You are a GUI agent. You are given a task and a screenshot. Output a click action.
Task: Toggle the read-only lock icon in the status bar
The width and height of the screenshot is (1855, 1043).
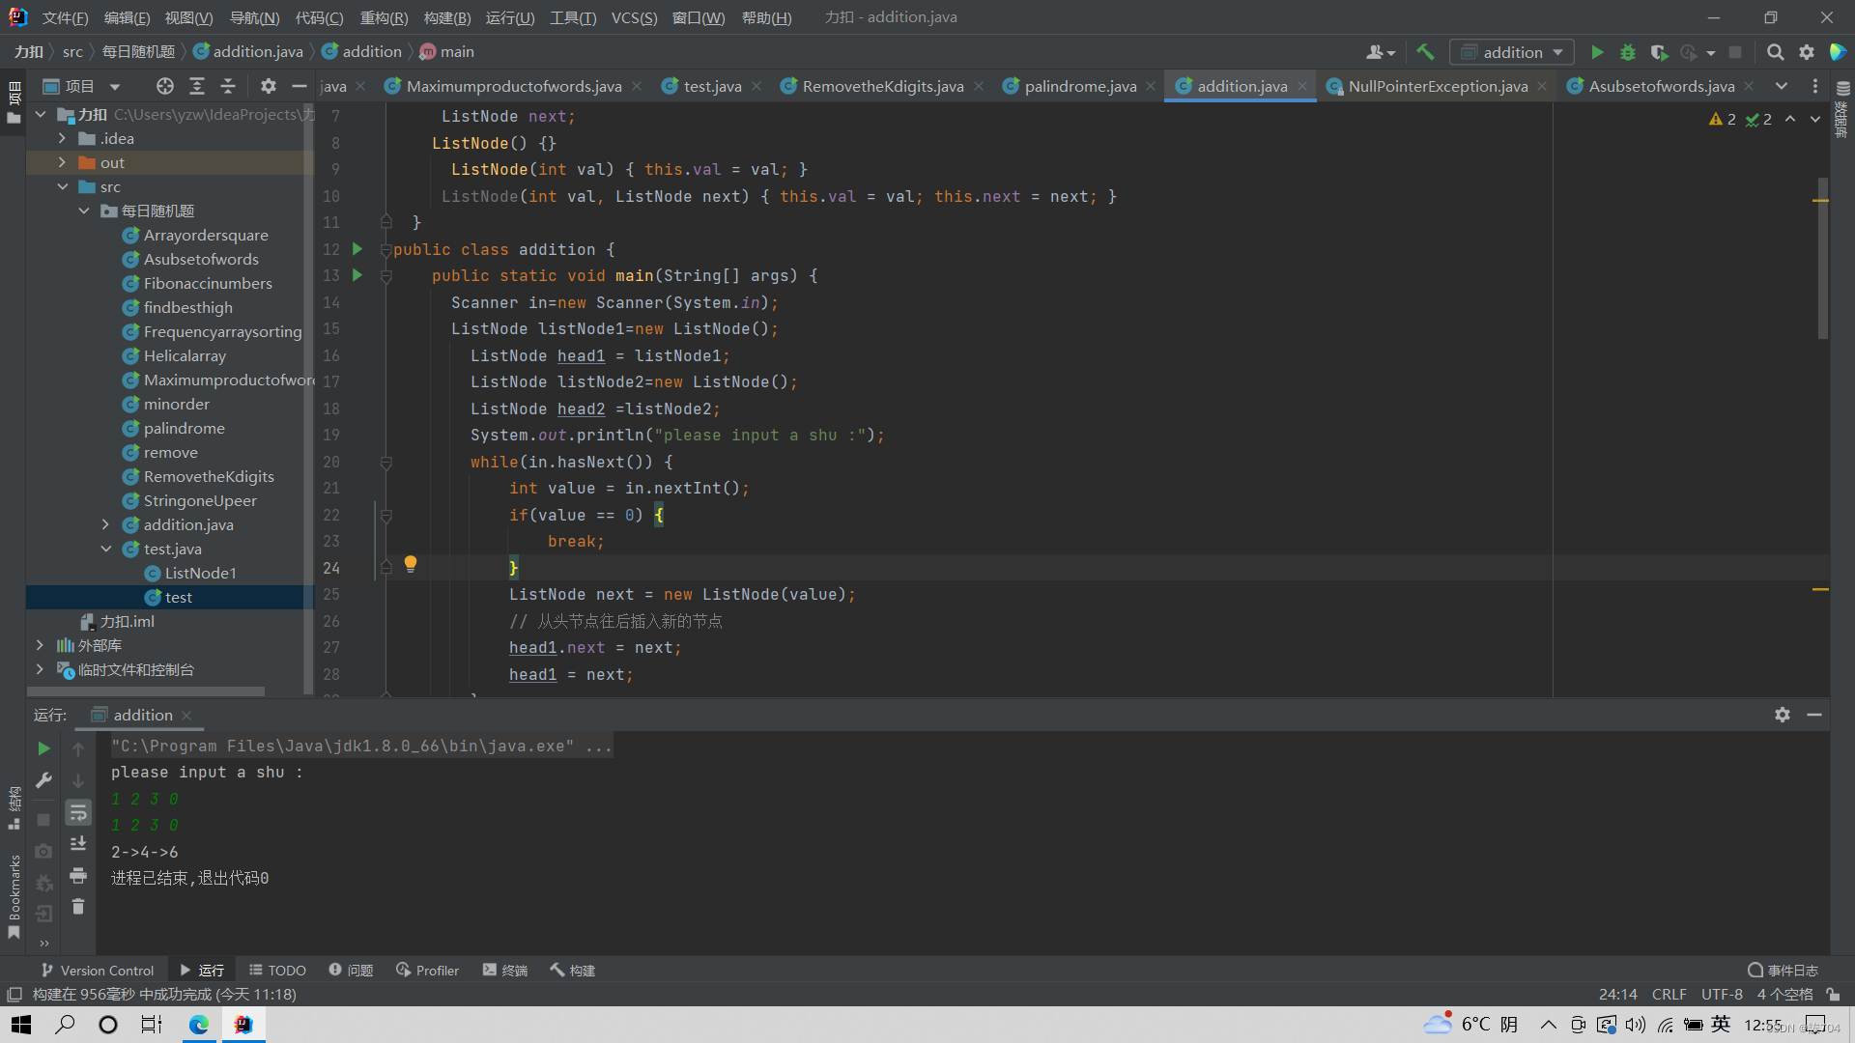pyautogui.click(x=1833, y=995)
